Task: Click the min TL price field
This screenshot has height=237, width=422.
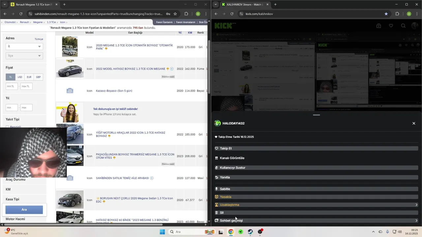Action: coord(12,86)
